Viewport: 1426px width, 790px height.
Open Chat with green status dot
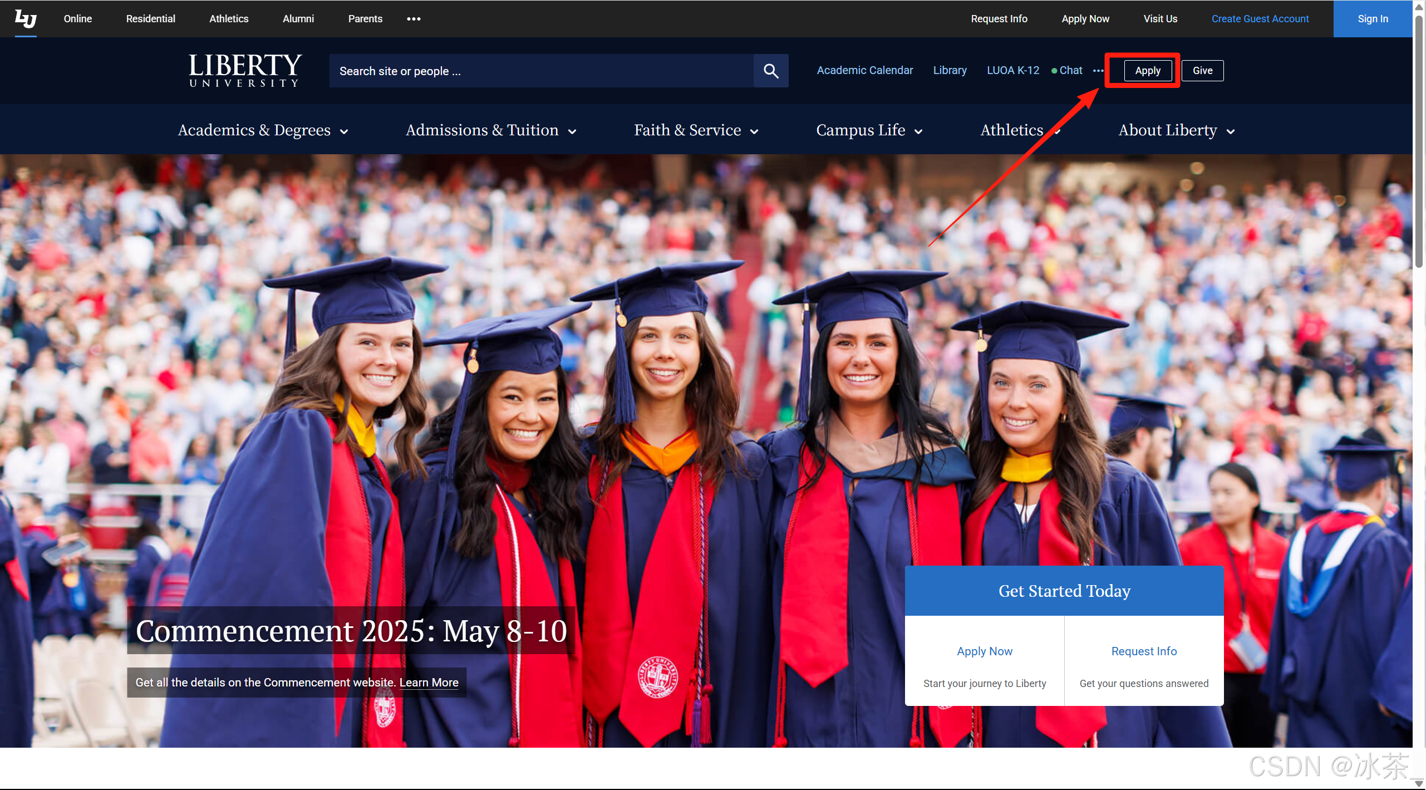tap(1067, 71)
